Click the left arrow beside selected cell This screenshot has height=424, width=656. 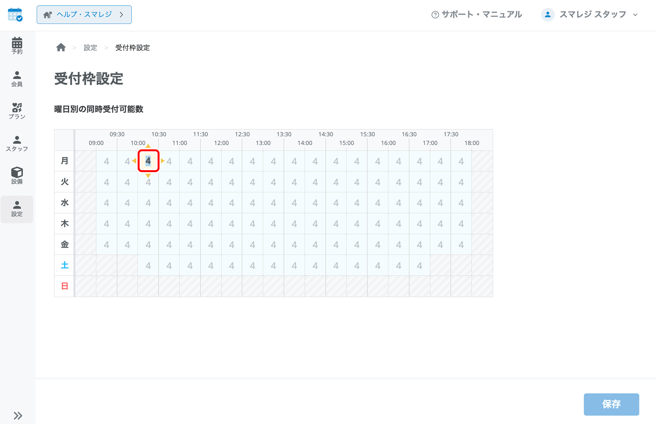click(134, 161)
